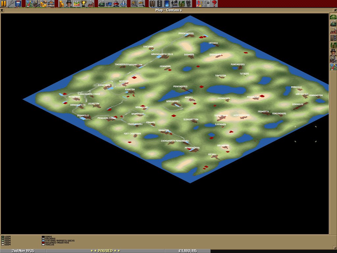Click the zoom out magnifier icon

coord(142,3)
